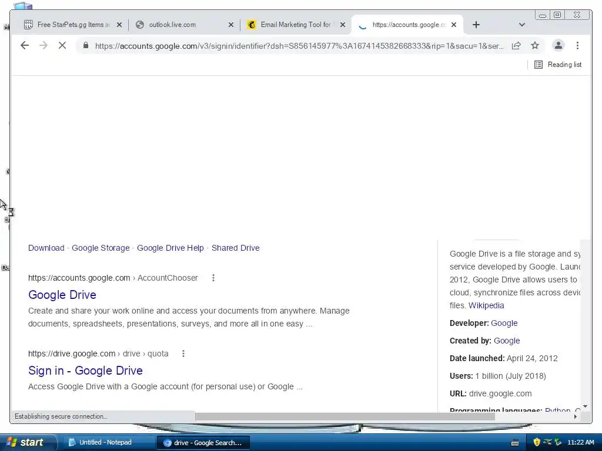602x451 pixels.
Task: Click Google link next to Created by
Action: click(507, 341)
